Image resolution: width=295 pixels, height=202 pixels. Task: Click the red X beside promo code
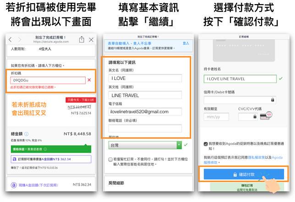pos(89,80)
